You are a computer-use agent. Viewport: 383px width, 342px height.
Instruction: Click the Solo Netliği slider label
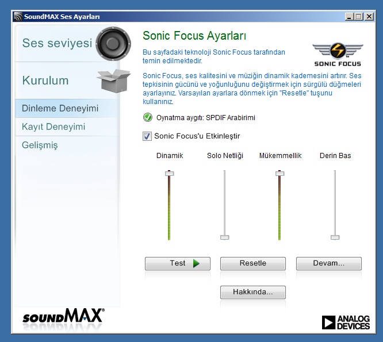tap(225, 156)
